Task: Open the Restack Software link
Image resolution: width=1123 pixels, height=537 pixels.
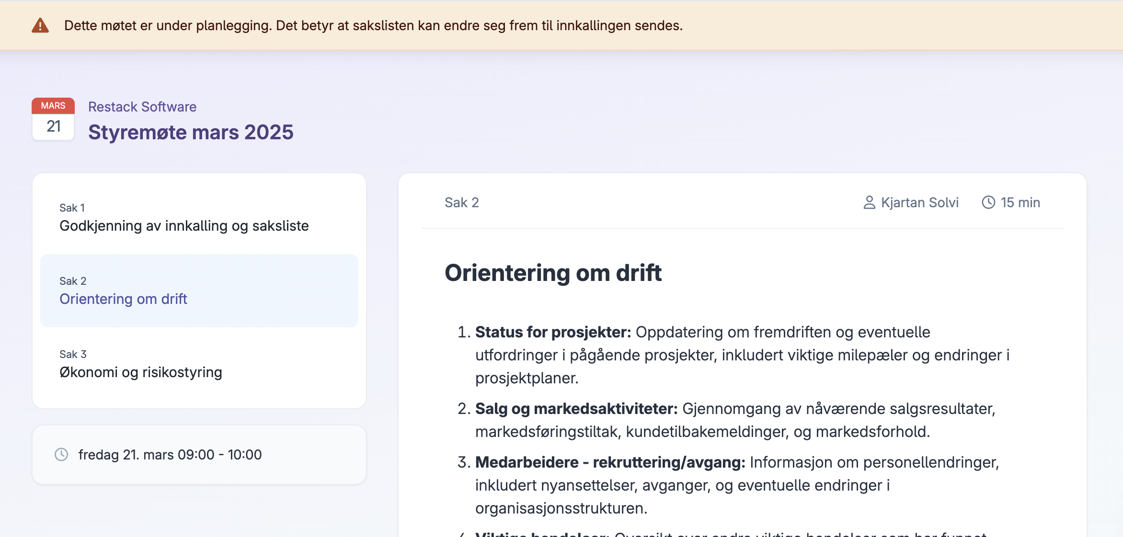Action: (x=142, y=107)
